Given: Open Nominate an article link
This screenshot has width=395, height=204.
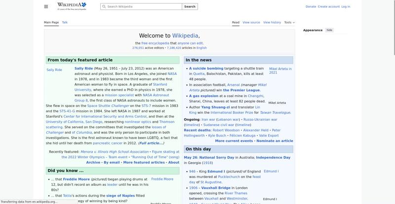Looking at the screenshot, I should (x=275, y=141).
